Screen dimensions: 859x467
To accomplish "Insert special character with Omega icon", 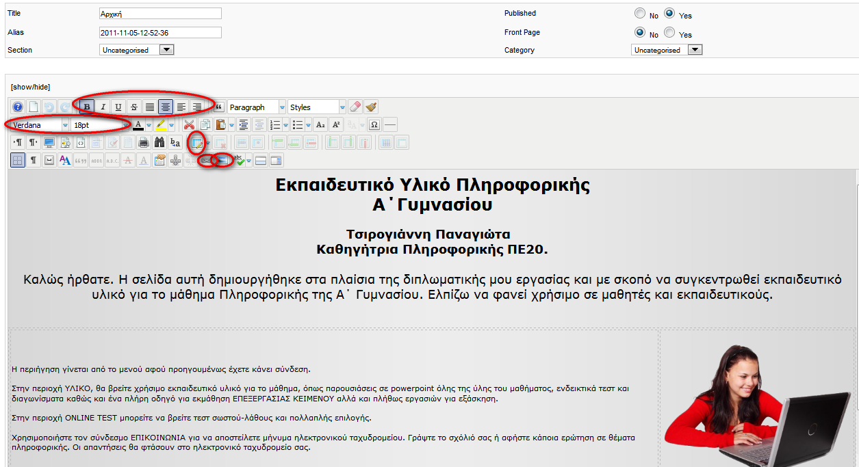I will pyautogui.click(x=374, y=124).
